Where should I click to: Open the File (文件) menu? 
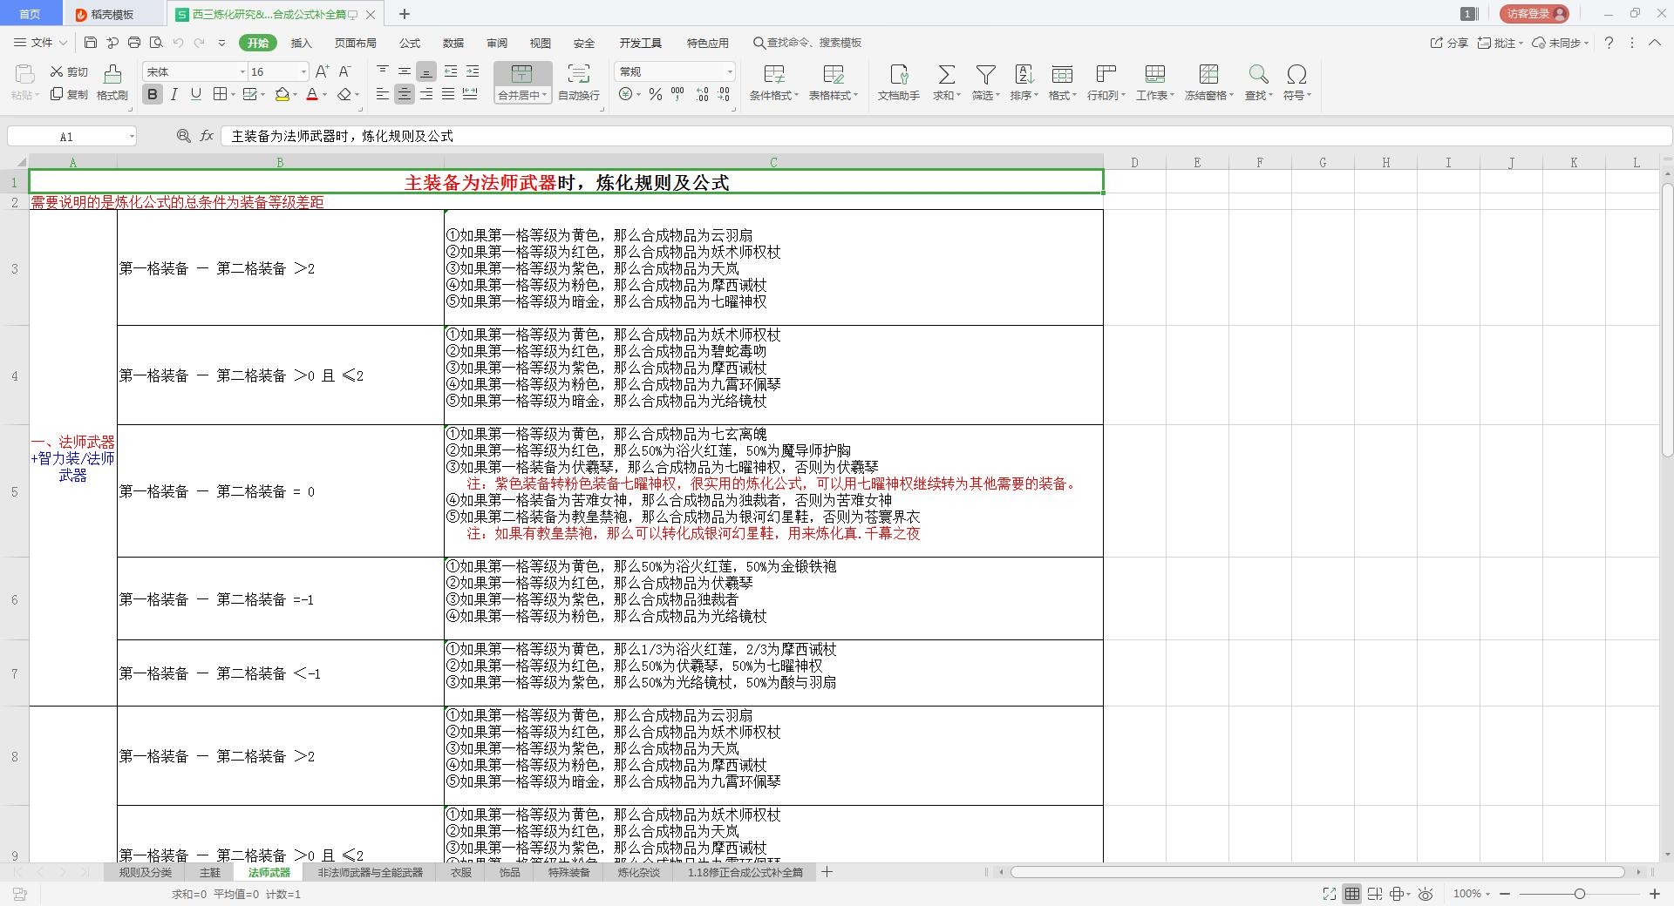pyautogui.click(x=41, y=42)
